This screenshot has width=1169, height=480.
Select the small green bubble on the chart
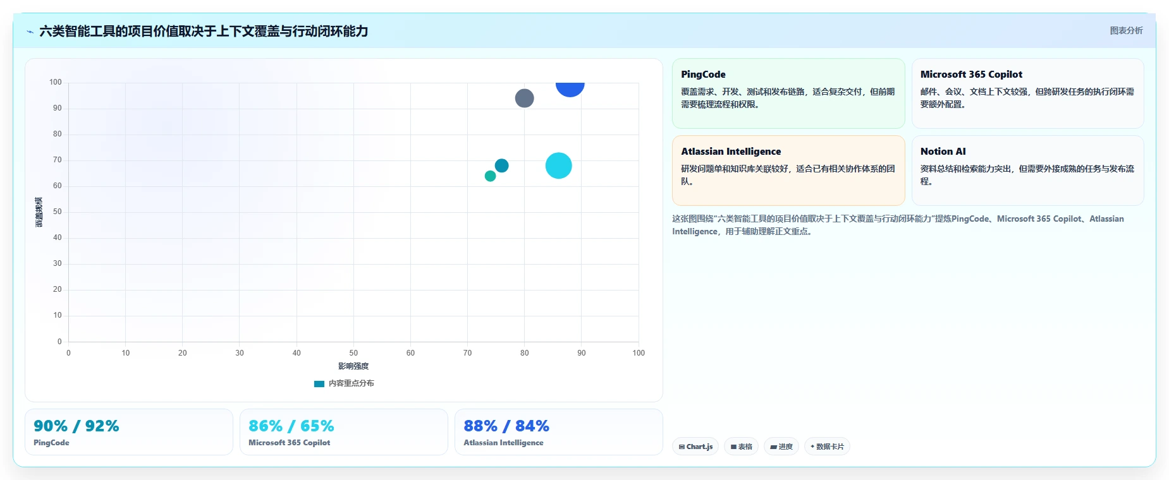pyautogui.click(x=490, y=176)
